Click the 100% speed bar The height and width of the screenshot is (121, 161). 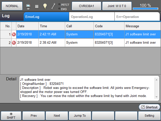pyautogui.click(x=145, y=6)
